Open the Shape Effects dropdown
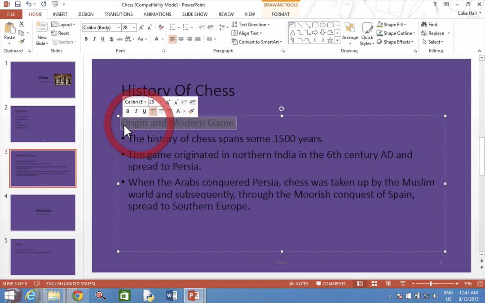Screen dimensions: 485x303 pyautogui.click(x=395, y=42)
